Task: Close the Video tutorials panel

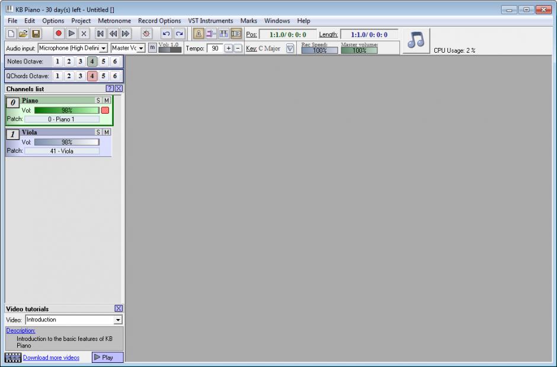Action: (119, 308)
